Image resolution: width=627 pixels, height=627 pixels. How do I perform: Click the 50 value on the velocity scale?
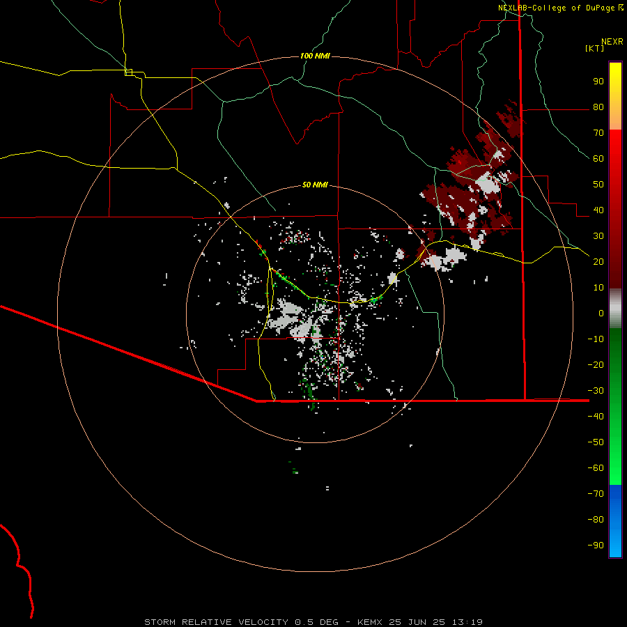point(598,185)
